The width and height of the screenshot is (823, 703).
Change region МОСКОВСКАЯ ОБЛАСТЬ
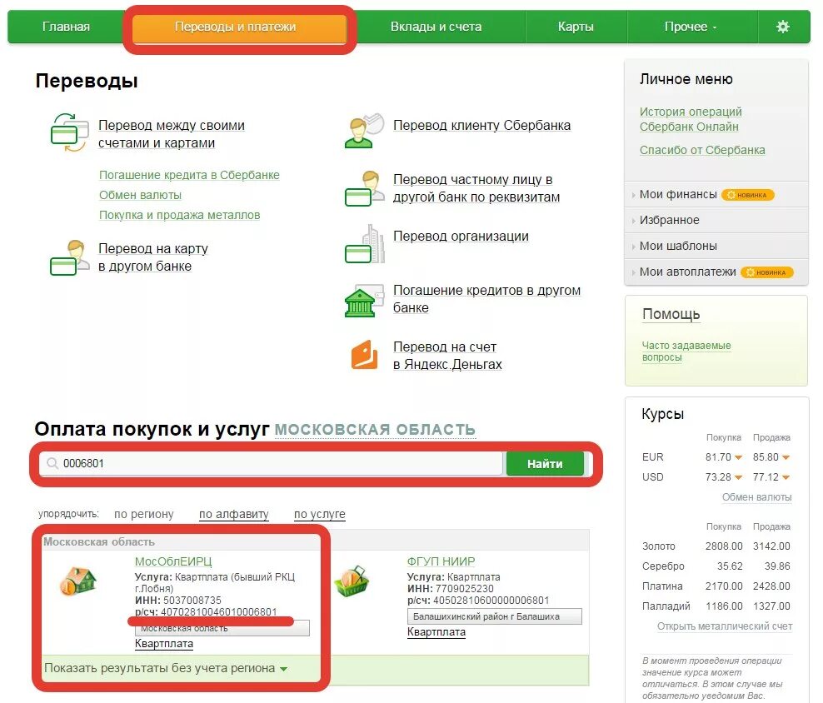(375, 430)
